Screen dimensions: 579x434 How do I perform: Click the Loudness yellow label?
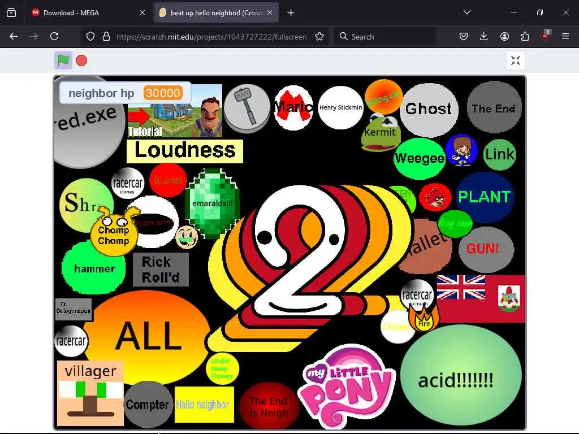coord(185,151)
